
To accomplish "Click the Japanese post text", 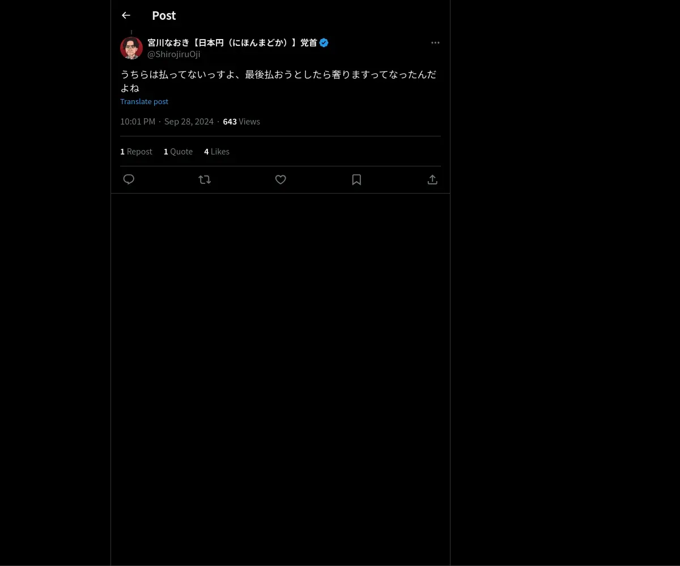I will coord(278,82).
